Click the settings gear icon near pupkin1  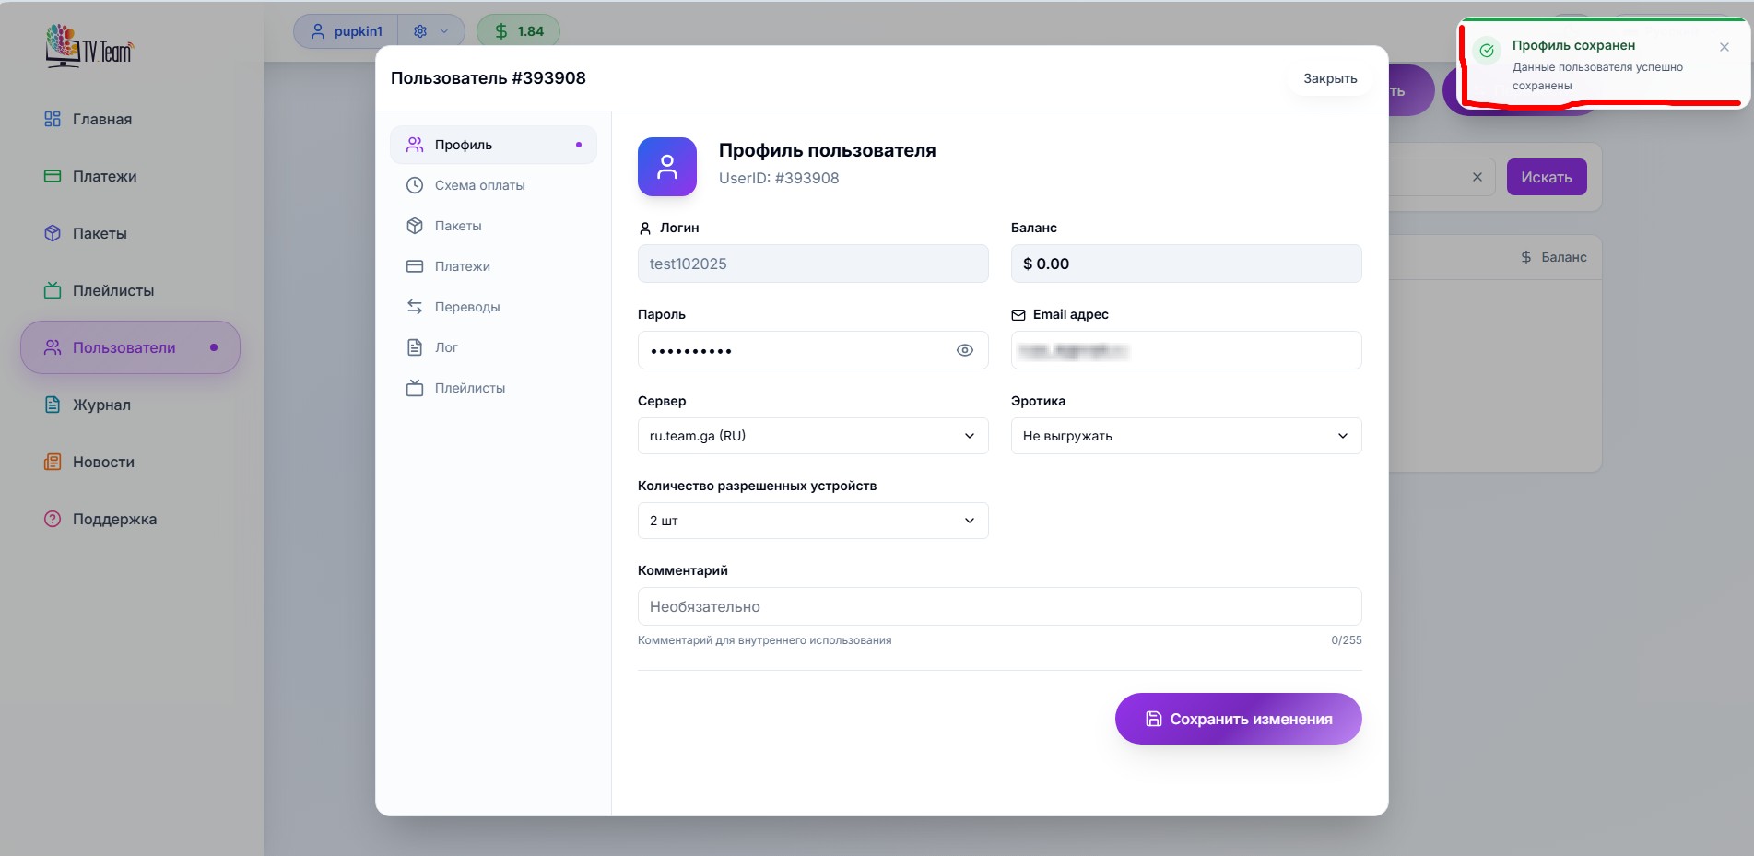[420, 31]
